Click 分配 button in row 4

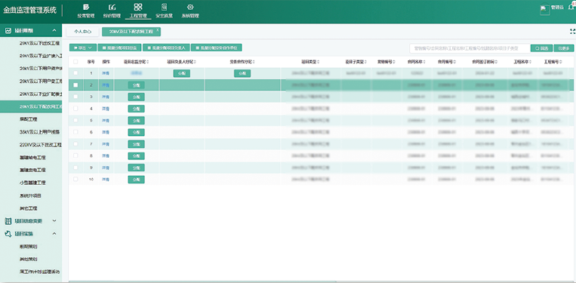tap(137, 109)
